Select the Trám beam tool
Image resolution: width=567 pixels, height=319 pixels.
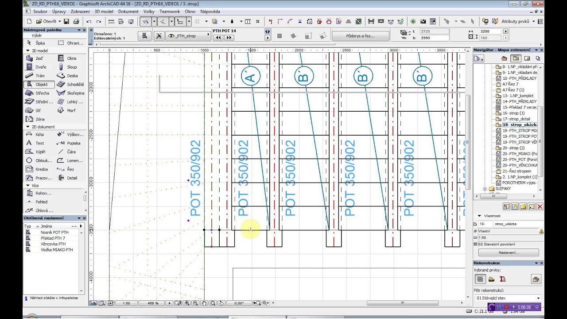[36, 76]
